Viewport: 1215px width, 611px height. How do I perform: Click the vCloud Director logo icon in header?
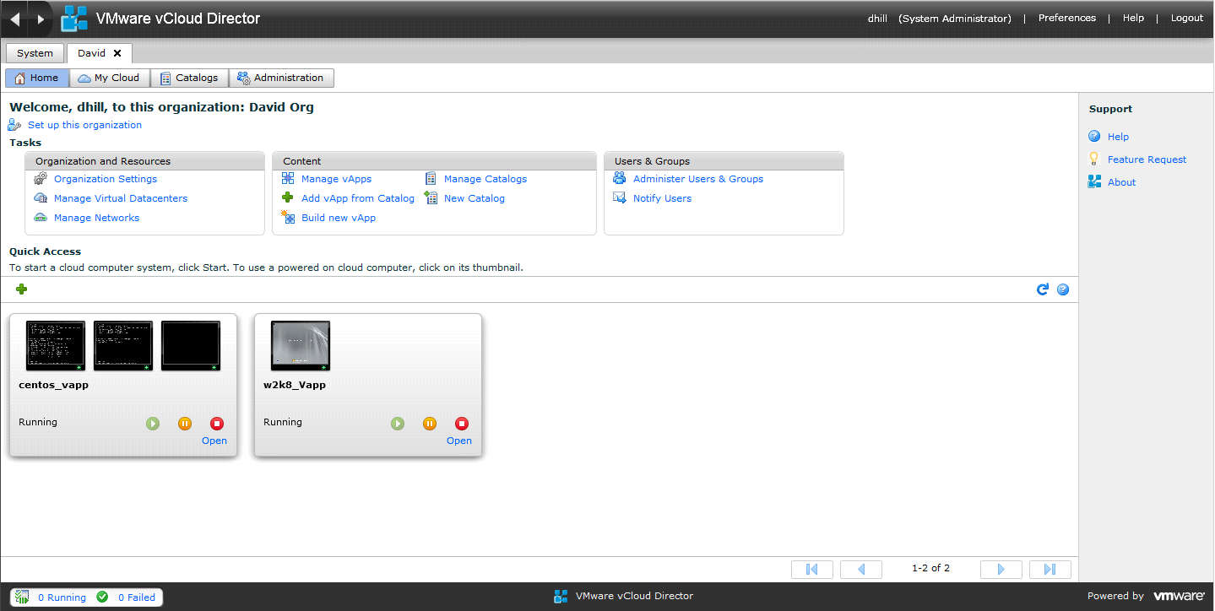(74, 19)
